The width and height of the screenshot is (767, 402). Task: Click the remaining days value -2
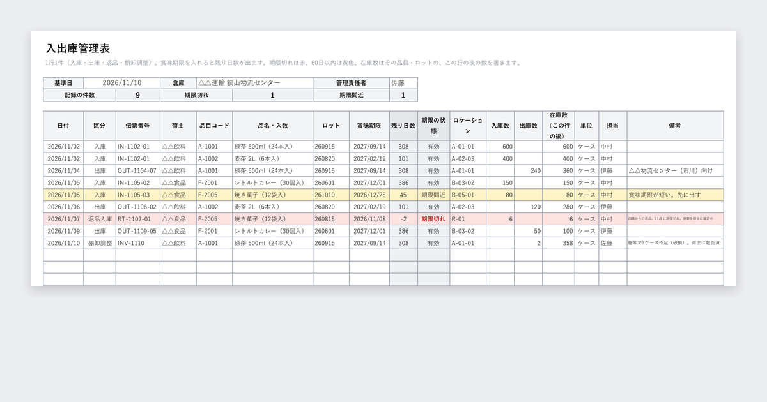tap(403, 220)
